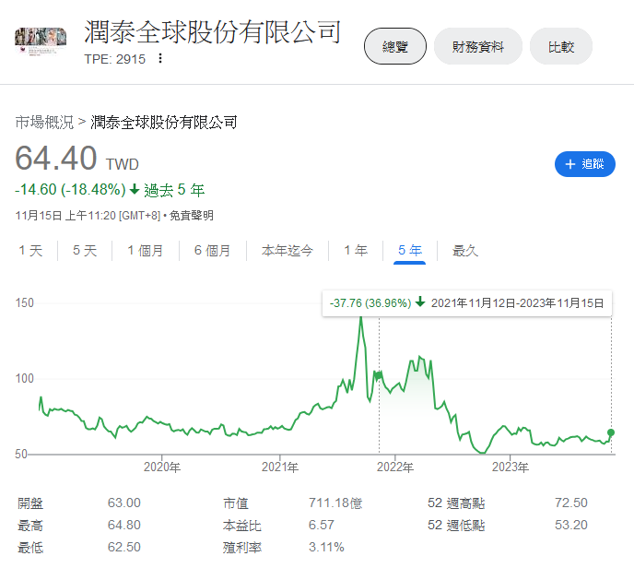Click the plus icon on the 追蹤 button
The height and width of the screenshot is (568, 634).
pos(569,164)
